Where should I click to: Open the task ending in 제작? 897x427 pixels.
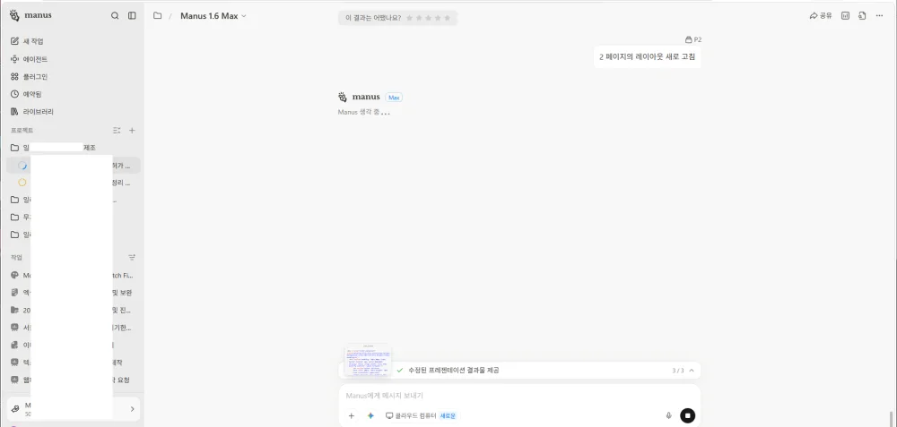pos(72,363)
